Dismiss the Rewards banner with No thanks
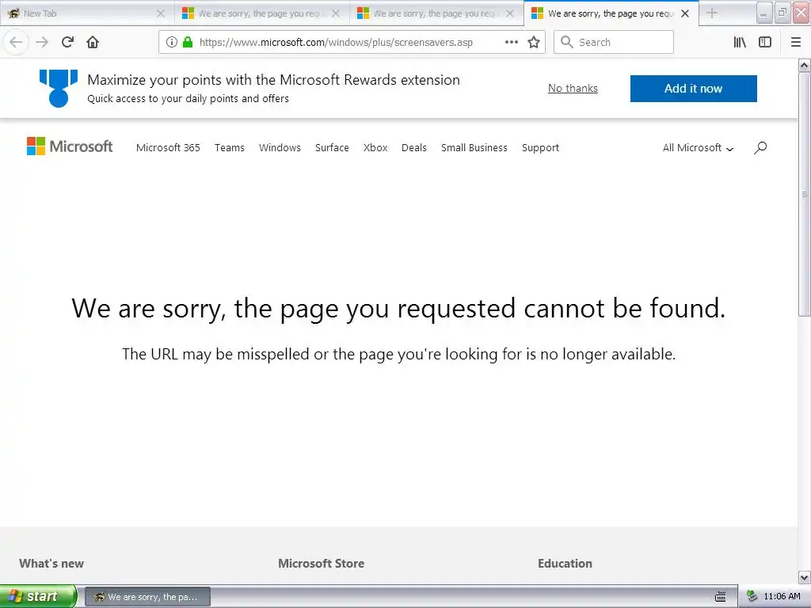Viewport: 811px width, 608px height. 573,89
